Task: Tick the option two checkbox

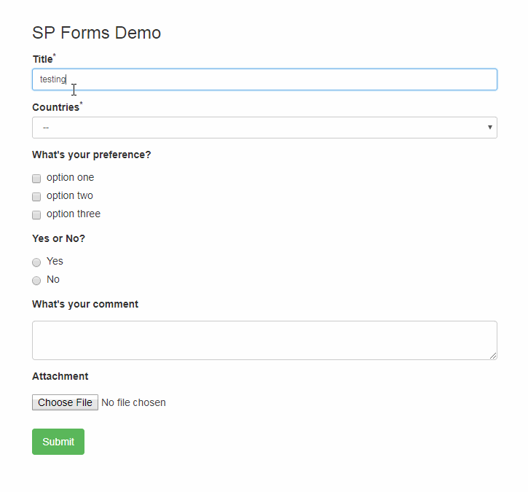Action: point(36,197)
